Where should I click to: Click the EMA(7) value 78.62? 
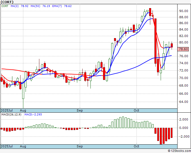(68, 6)
